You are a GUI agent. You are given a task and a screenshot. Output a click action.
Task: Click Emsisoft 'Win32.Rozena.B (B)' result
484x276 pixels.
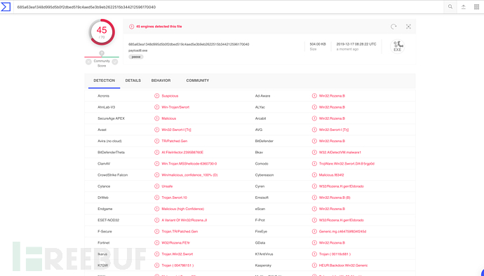coord(335,198)
